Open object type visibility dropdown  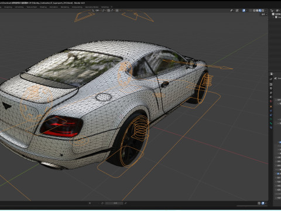pos(232,11)
